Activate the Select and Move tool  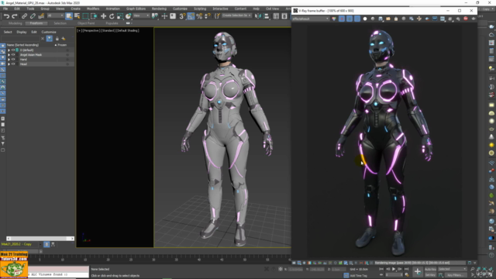tap(103, 16)
